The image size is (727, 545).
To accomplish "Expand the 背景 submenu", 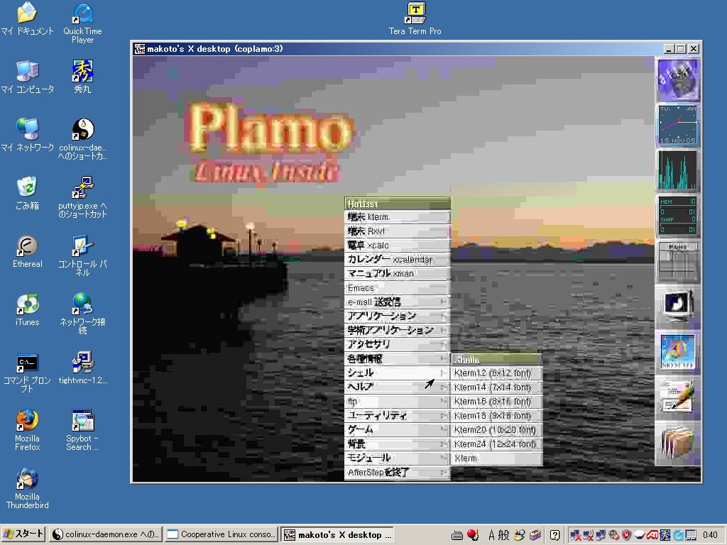I will (x=398, y=444).
